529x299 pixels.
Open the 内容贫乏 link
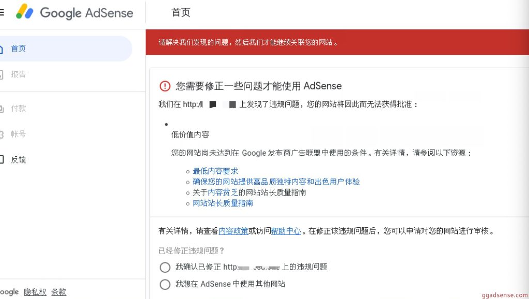pos(223,193)
